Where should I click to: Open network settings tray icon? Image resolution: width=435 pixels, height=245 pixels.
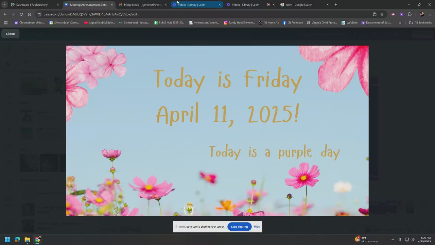click(406, 240)
